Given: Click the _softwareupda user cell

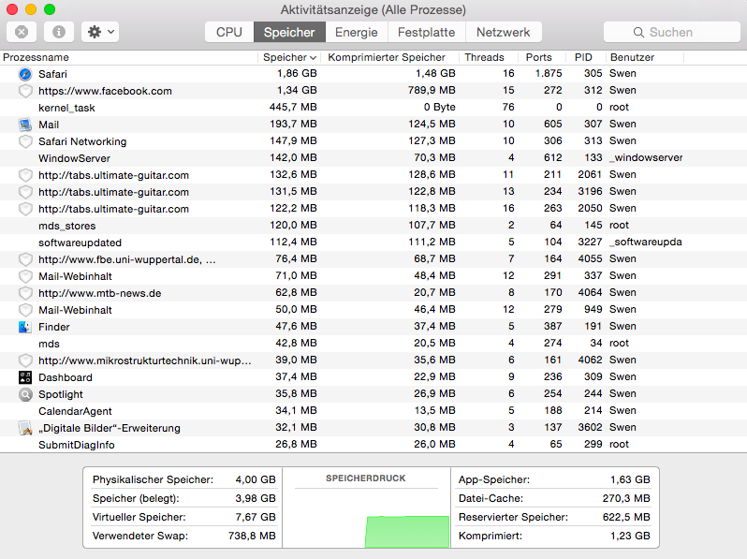Looking at the screenshot, I should coord(646,243).
